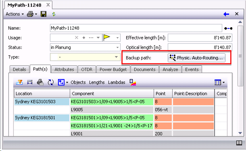Click the length measure icon in path toolbar
Viewport: 246px width, 151px height.
(x=30, y=82)
